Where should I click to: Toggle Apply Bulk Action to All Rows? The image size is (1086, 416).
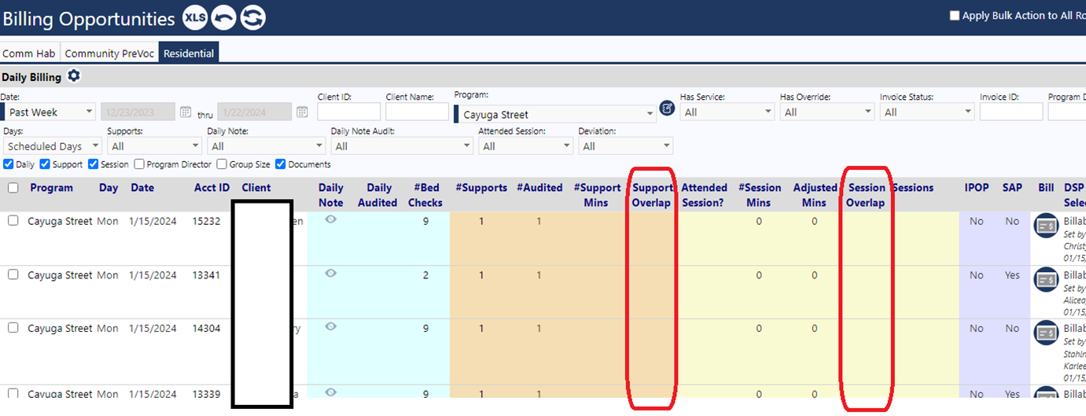(955, 16)
